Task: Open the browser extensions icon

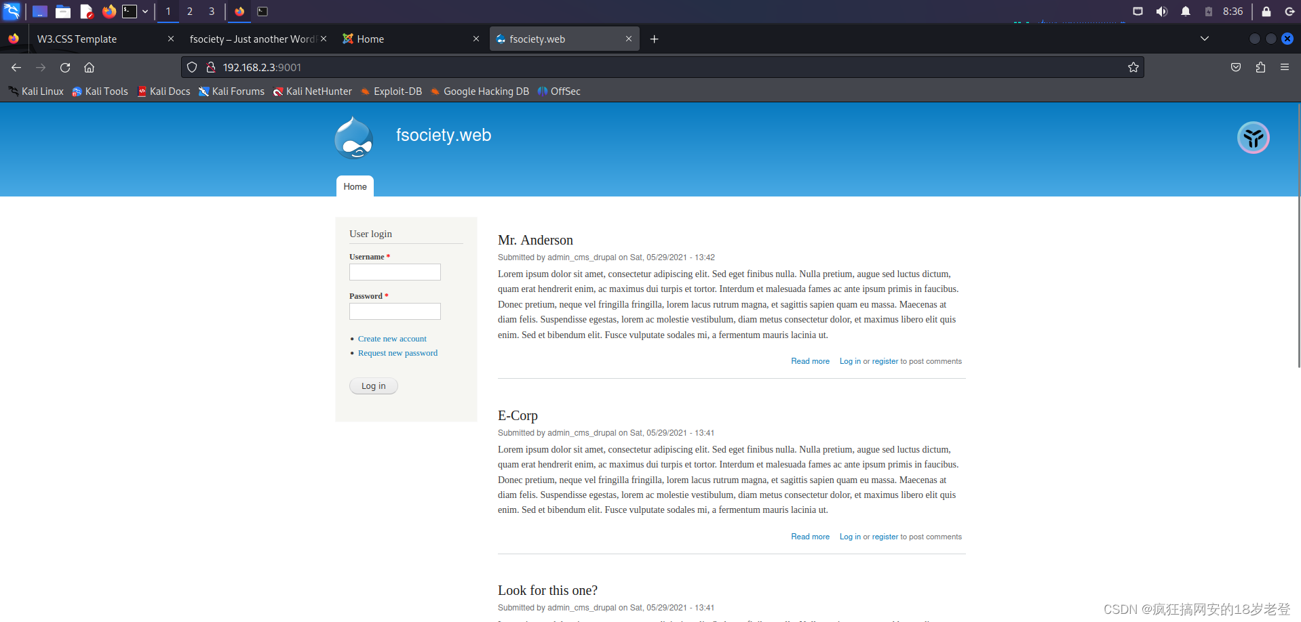Action: pyautogui.click(x=1260, y=67)
